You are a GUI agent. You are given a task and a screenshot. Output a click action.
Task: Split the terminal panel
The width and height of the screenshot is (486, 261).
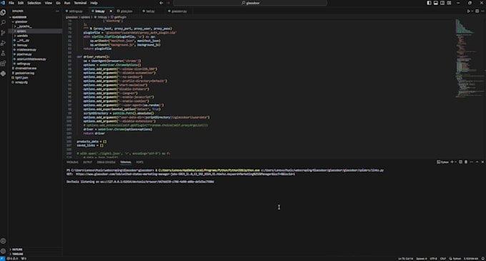(x=460, y=162)
